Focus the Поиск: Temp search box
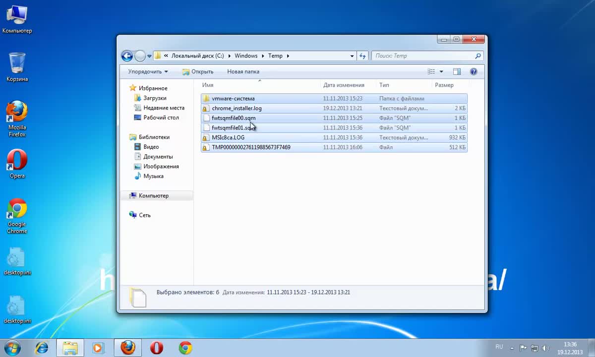 pos(427,56)
